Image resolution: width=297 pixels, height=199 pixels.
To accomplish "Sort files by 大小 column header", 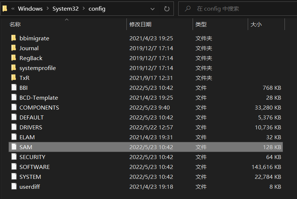I will click(x=256, y=24).
